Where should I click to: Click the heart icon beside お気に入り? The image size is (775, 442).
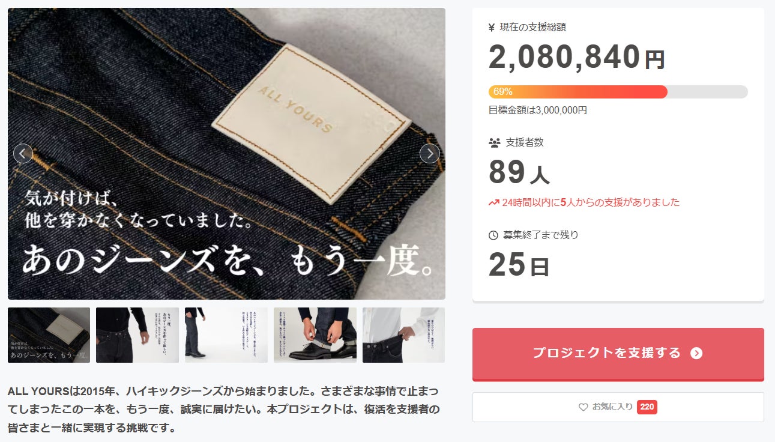pos(583,407)
